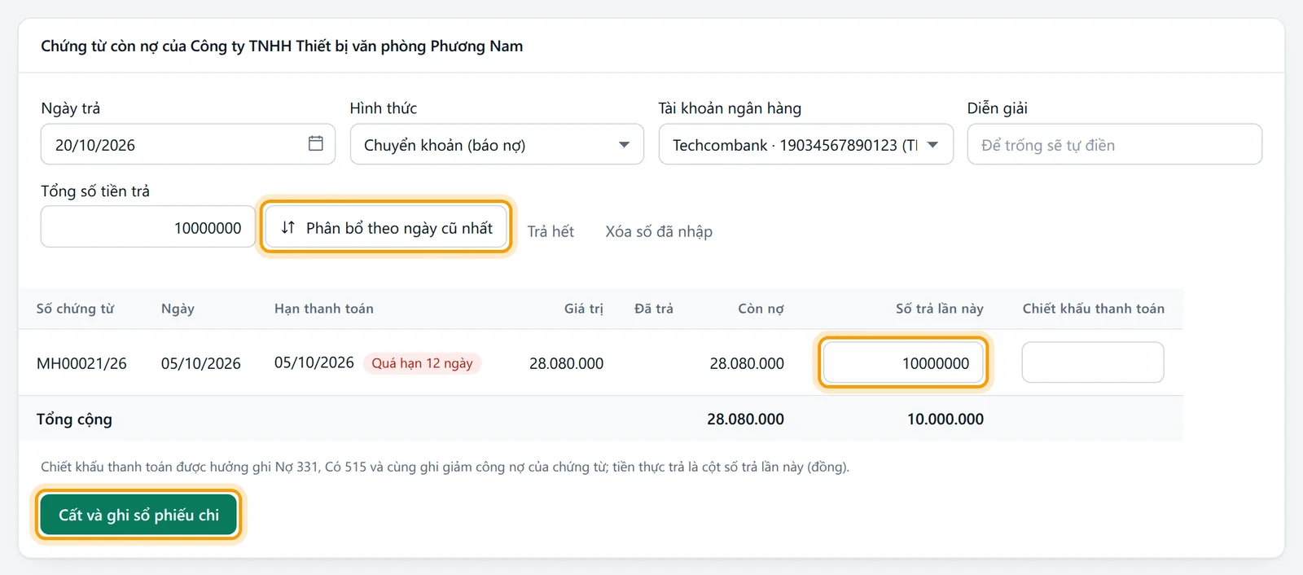Click the Trả hết link
This screenshot has height=575, width=1303.
click(551, 231)
